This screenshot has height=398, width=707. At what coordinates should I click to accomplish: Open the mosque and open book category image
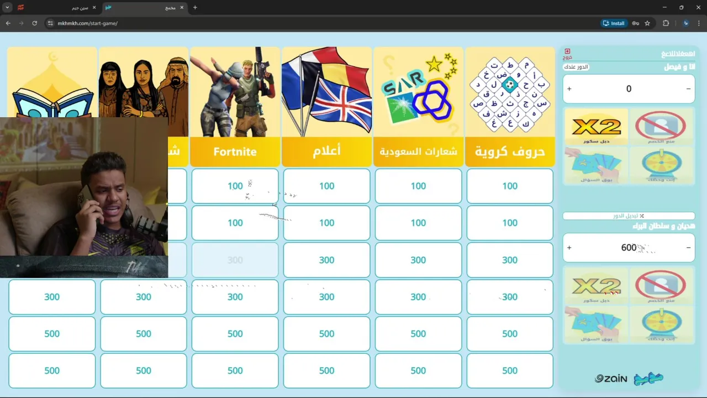pyautogui.click(x=52, y=82)
